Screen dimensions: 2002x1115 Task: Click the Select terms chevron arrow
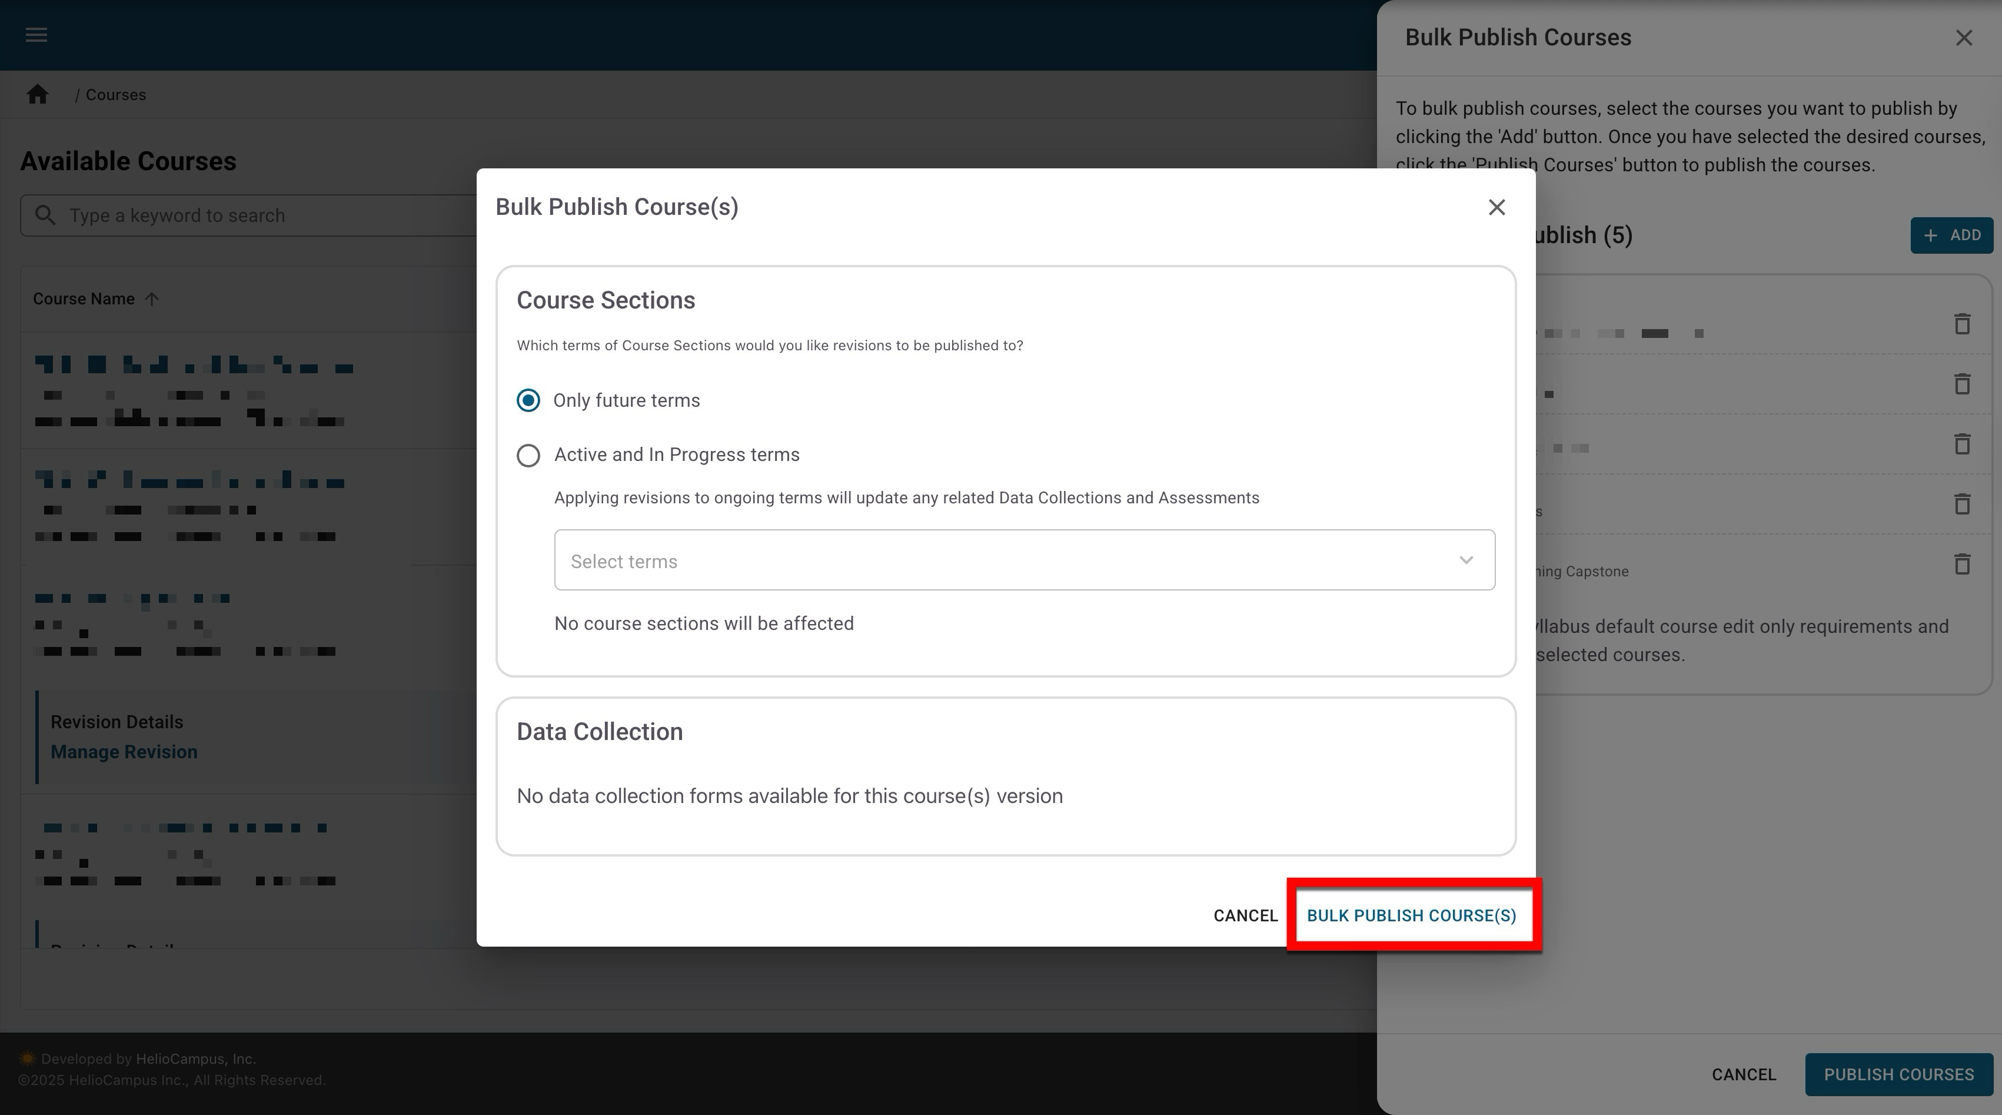click(1466, 560)
